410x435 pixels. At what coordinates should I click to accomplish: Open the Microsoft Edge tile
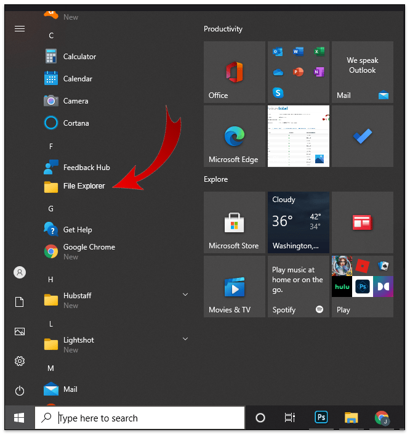[x=235, y=136]
